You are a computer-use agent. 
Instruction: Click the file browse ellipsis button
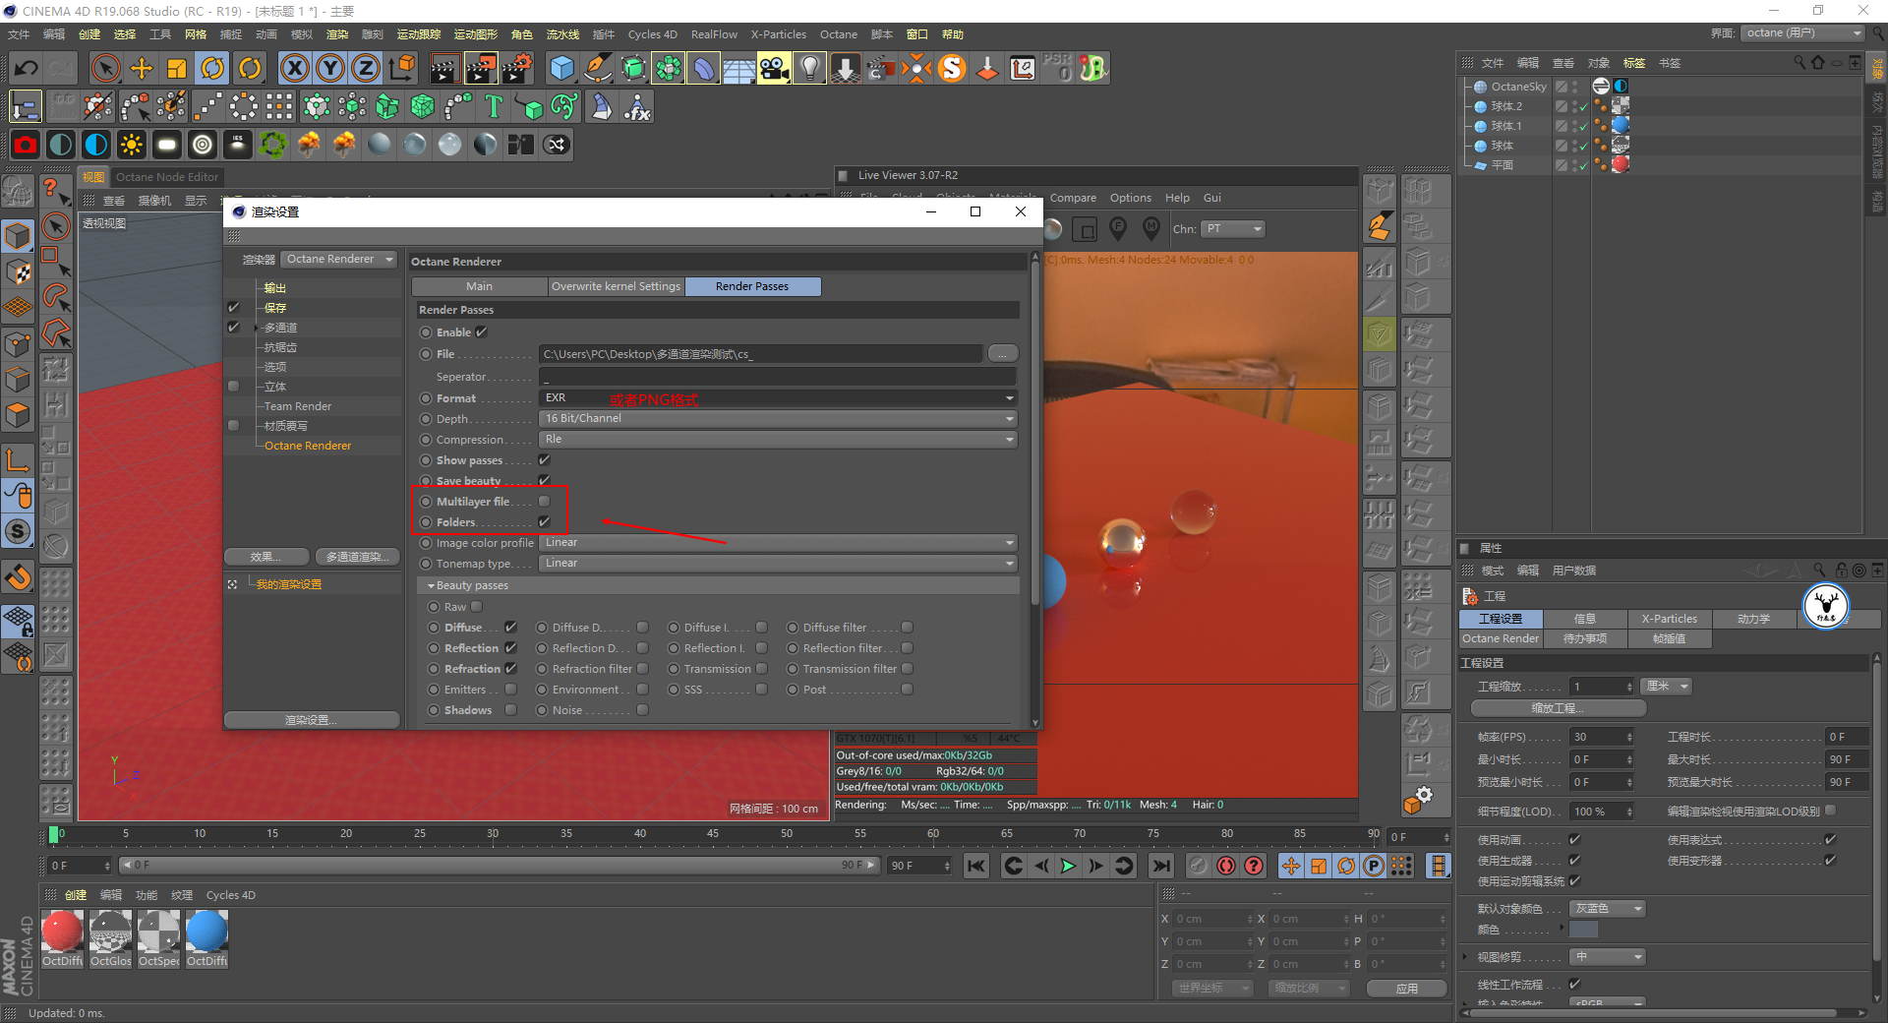coord(1002,354)
